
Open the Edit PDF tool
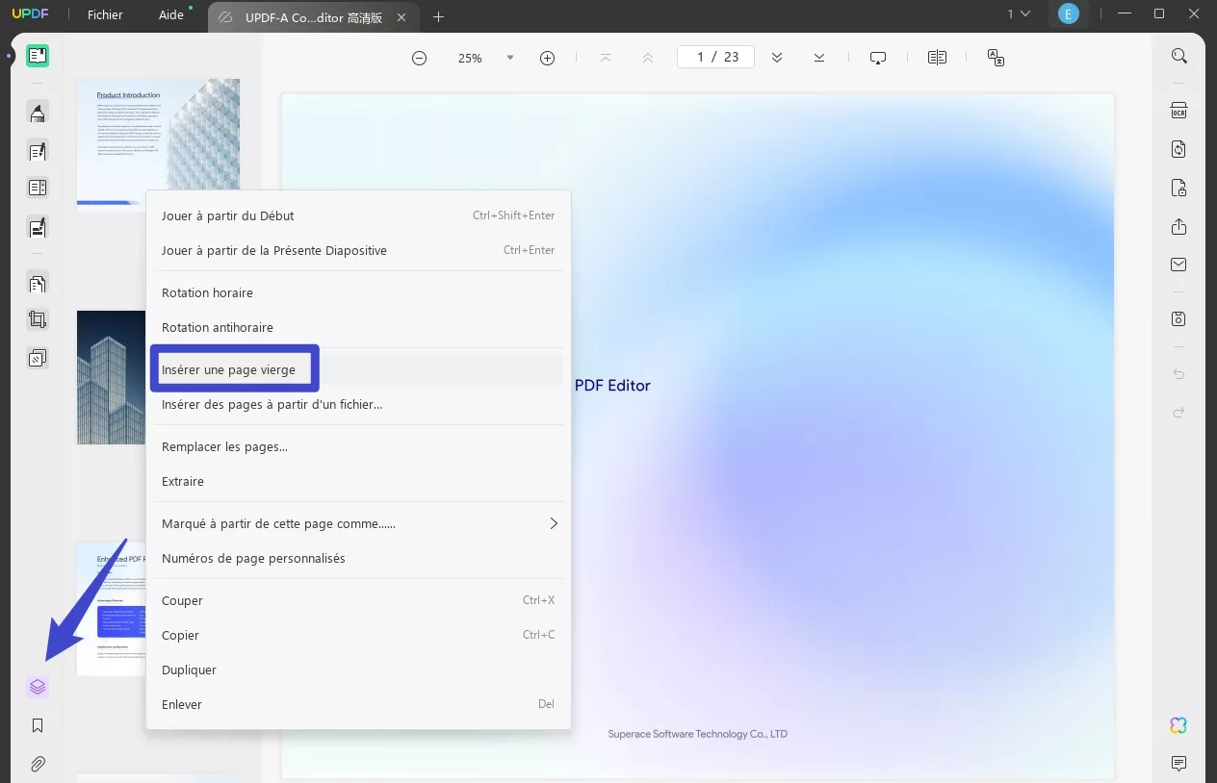coord(38,151)
